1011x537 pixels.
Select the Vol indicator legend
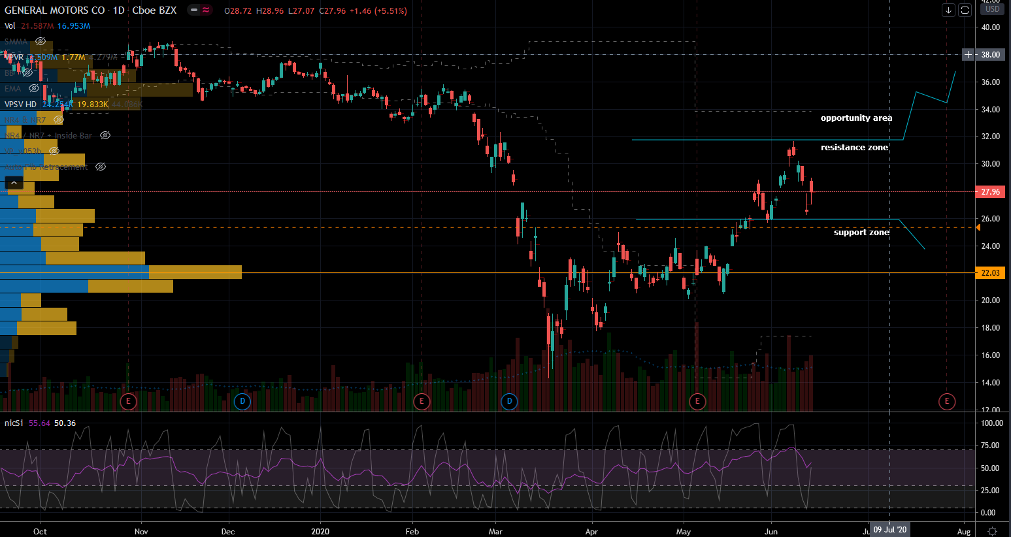coord(10,26)
